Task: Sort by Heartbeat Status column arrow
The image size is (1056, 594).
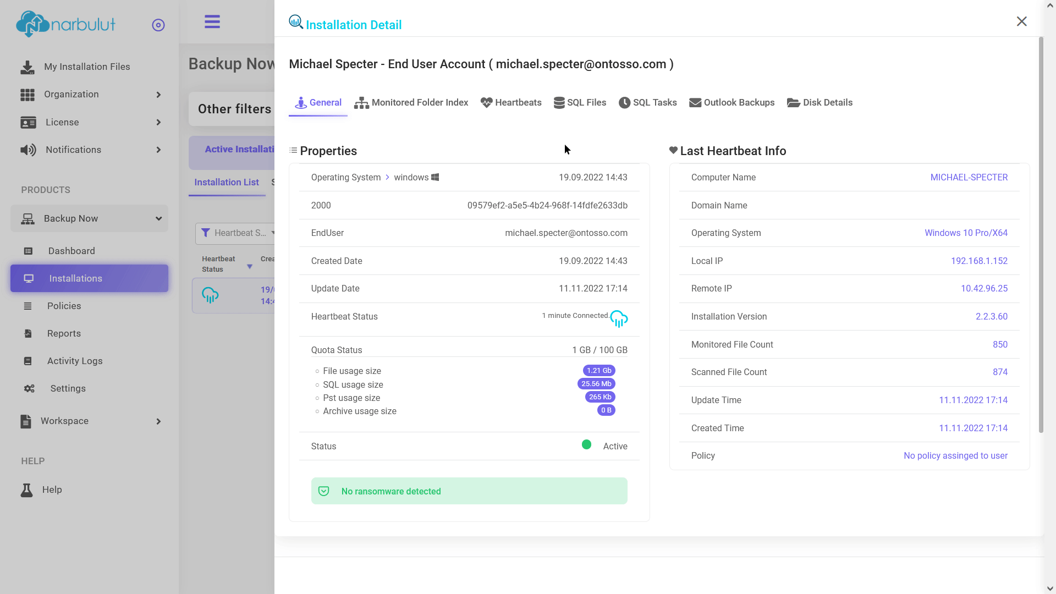Action: tap(250, 267)
